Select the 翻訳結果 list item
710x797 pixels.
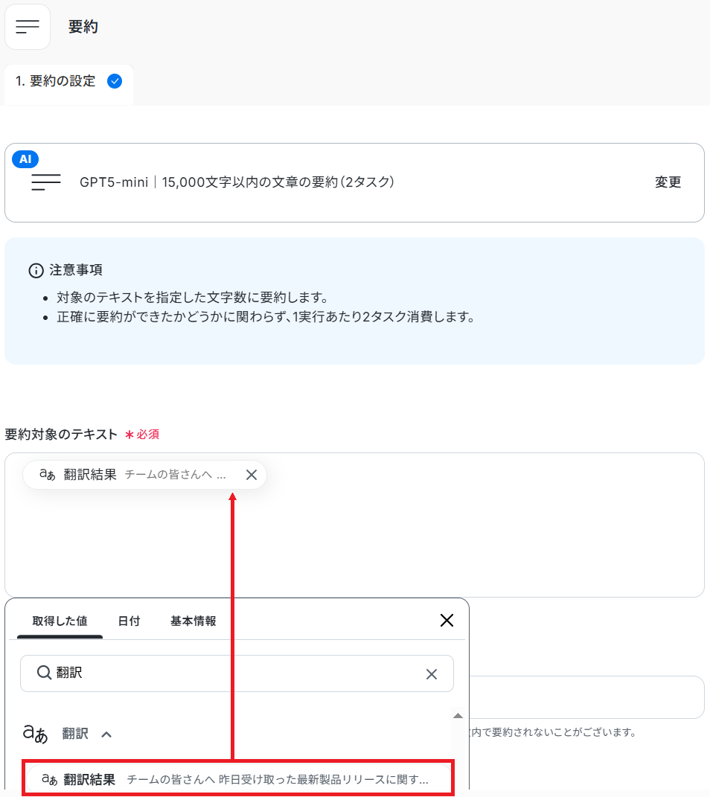tap(238, 778)
